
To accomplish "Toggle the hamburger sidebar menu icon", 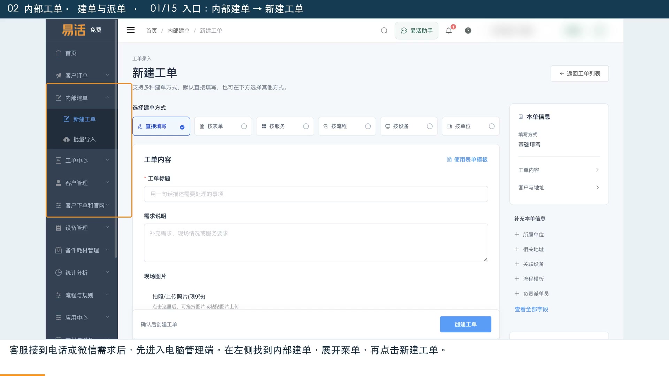I will [131, 30].
